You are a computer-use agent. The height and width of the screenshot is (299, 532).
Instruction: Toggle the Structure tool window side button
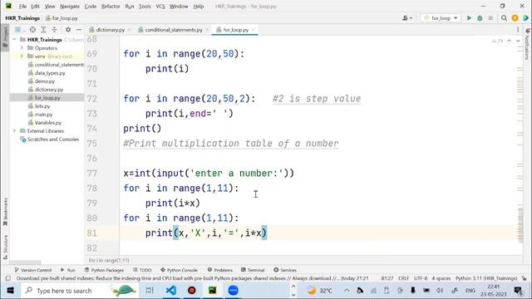click(x=5, y=247)
